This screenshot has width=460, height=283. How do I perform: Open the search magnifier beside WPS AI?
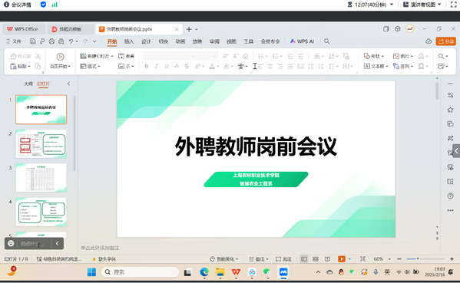(x=327, y=41)
